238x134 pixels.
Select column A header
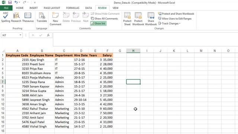(x=17, y=51)
